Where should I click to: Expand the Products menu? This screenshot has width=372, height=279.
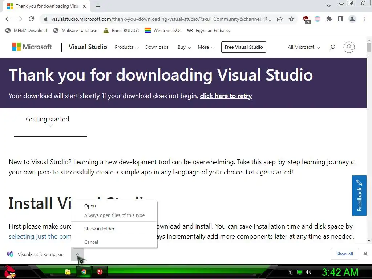tap(127, 47)
